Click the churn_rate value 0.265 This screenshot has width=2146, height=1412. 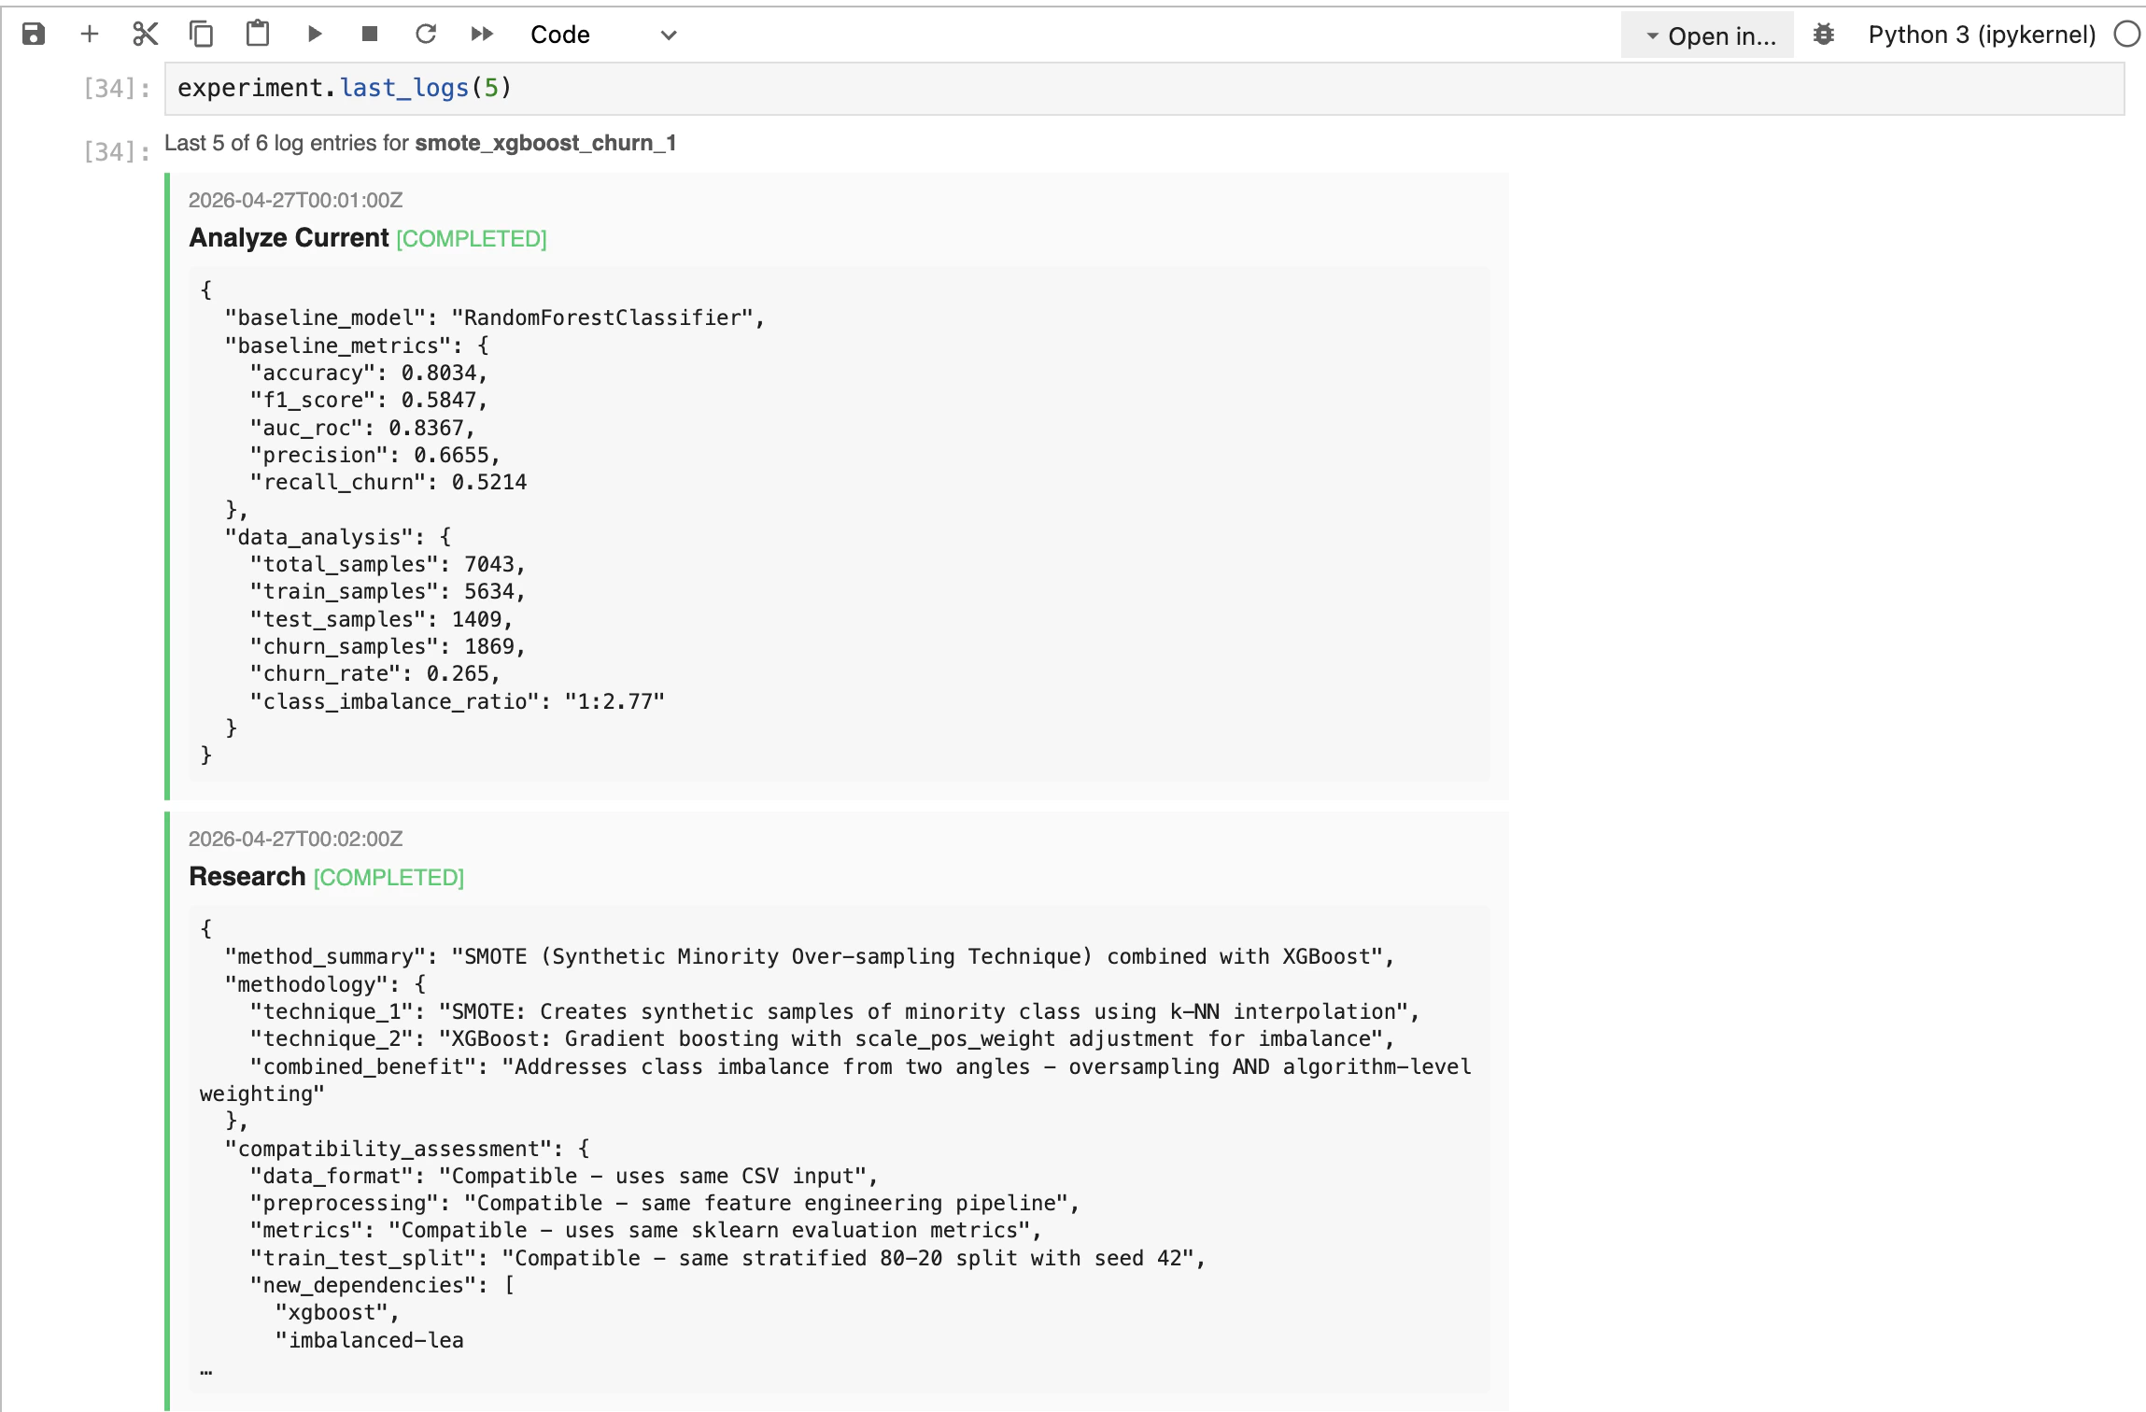(458, 674)
